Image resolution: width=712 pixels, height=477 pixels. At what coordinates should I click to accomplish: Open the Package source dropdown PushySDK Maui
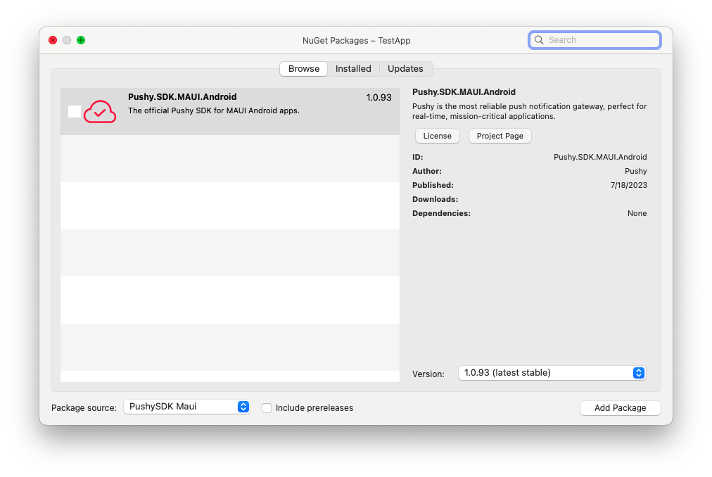pos(186,407)
